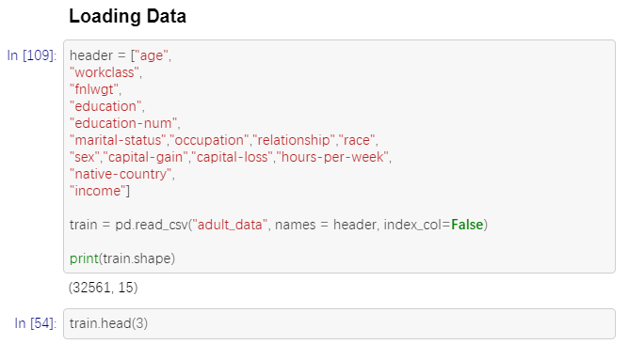Click the "hours-per-week" string
This screenshot has width=629, height=344.
332,157
